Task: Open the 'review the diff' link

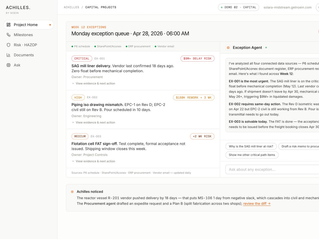Action: 257,204
